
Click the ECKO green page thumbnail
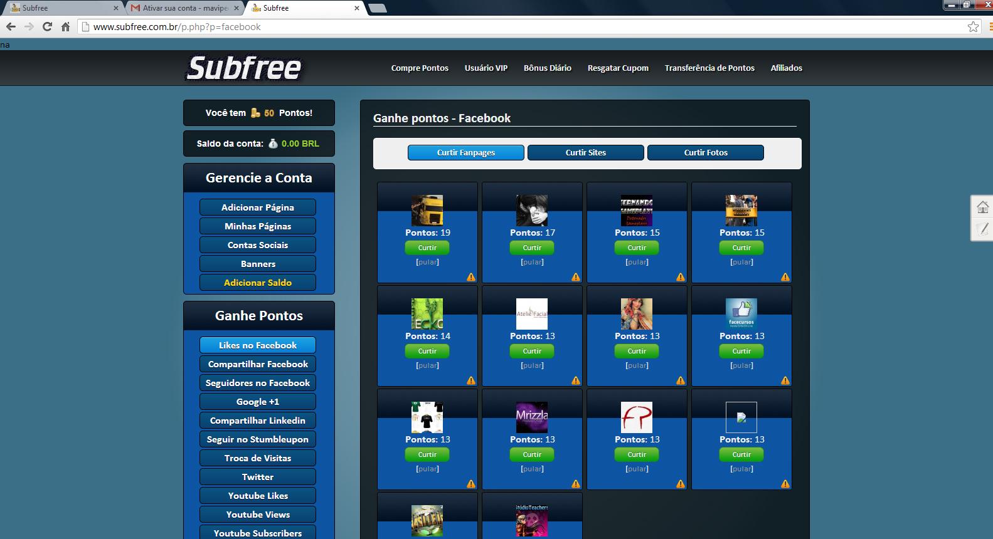point(427,313)
